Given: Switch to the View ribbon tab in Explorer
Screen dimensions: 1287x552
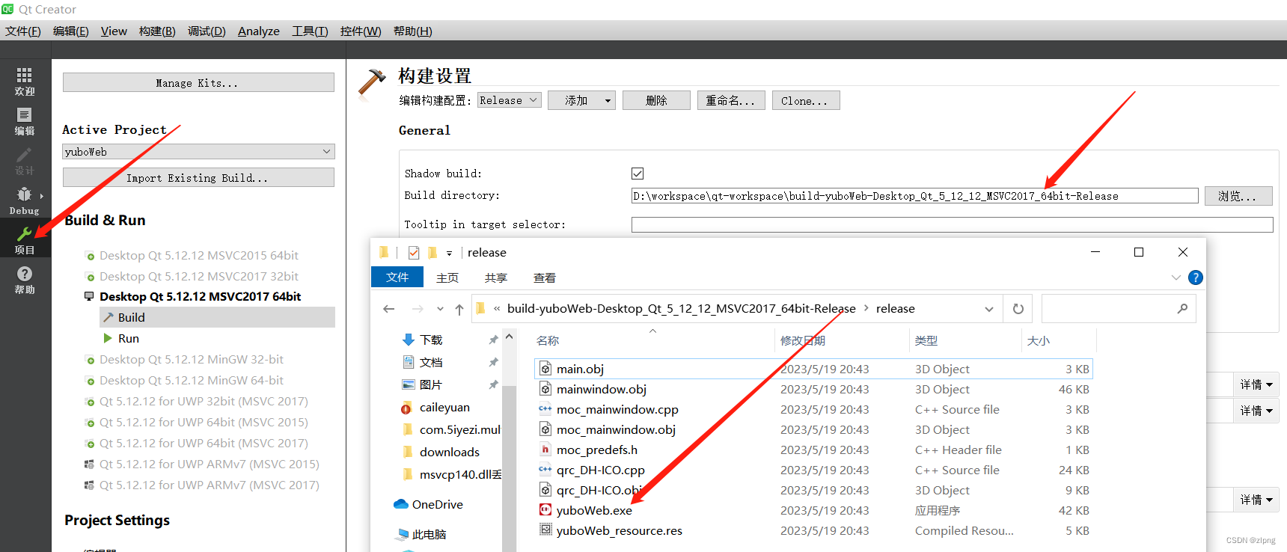Looking at the screenshot, I should 544,277.
